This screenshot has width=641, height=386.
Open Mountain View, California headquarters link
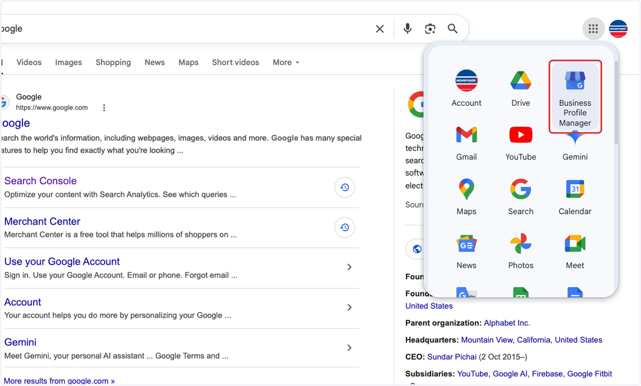tap(531, 340)
